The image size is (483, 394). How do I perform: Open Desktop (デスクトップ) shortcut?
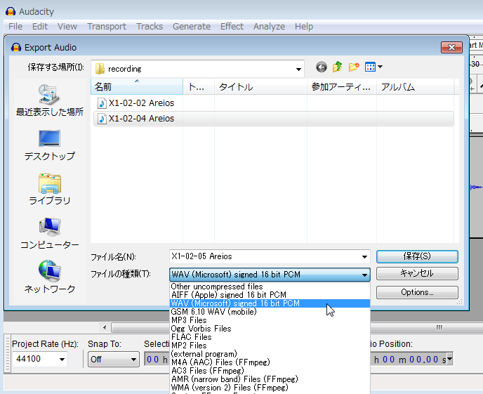(x=49, y=145)
